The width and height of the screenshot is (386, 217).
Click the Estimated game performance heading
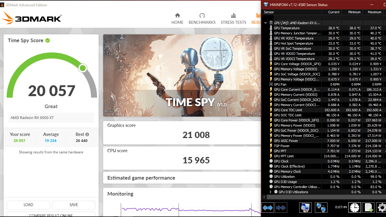141,178
